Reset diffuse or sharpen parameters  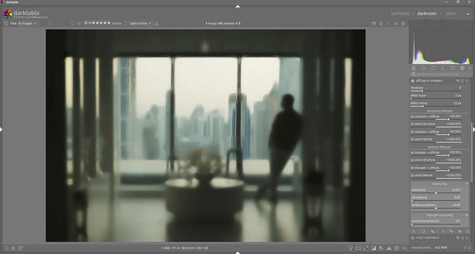click(463, 81)
